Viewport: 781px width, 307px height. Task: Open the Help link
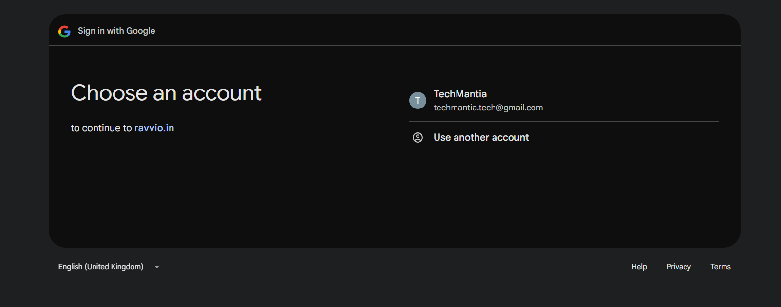tap(639, 267)
